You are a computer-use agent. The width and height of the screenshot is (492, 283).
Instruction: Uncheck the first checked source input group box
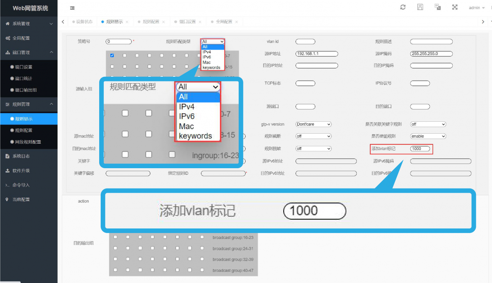click(x=112, y=55)
